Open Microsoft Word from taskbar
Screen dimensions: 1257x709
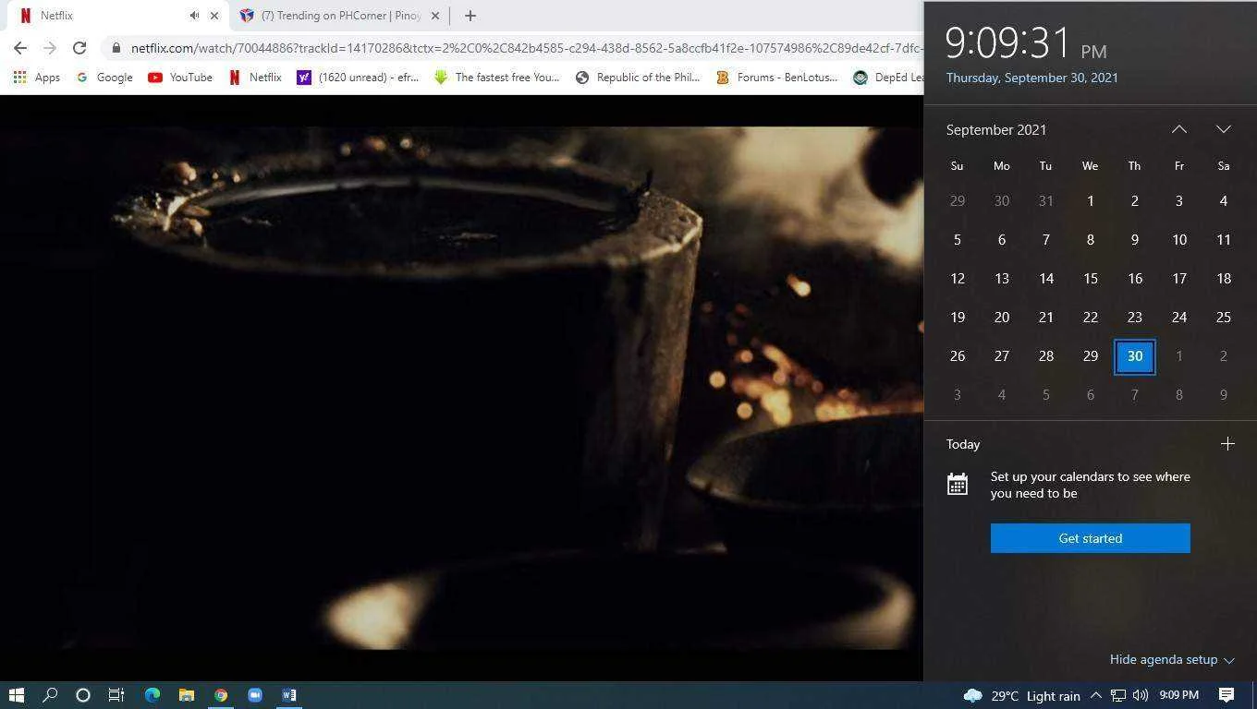point(289,695)
